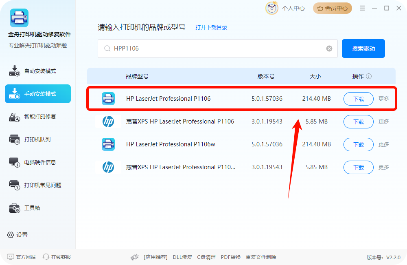
Task: Click the 搜索驱动 button
Action: [363, 49]
